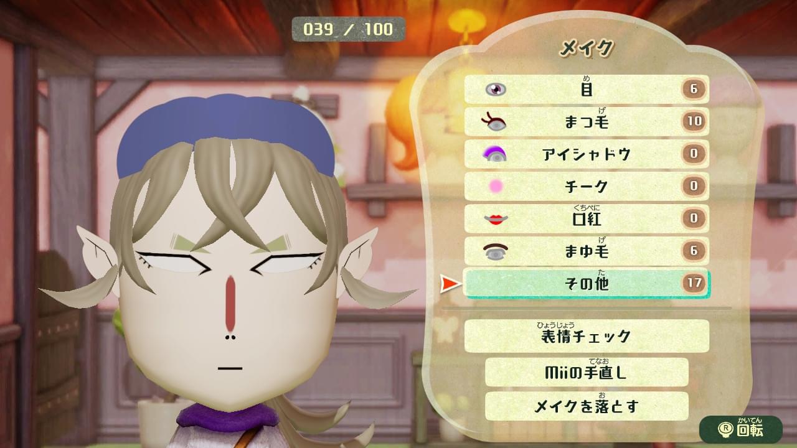Click the 表情チェック button

(587, 336)
